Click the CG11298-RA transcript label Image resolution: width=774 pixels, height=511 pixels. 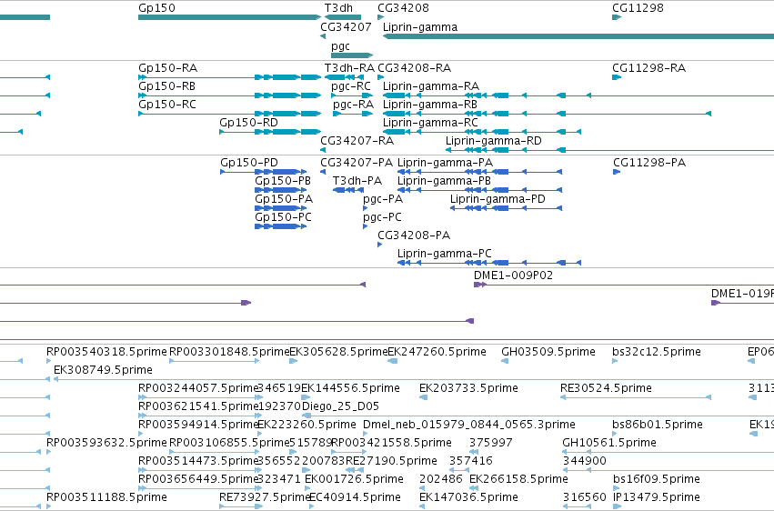pos(649,68)
